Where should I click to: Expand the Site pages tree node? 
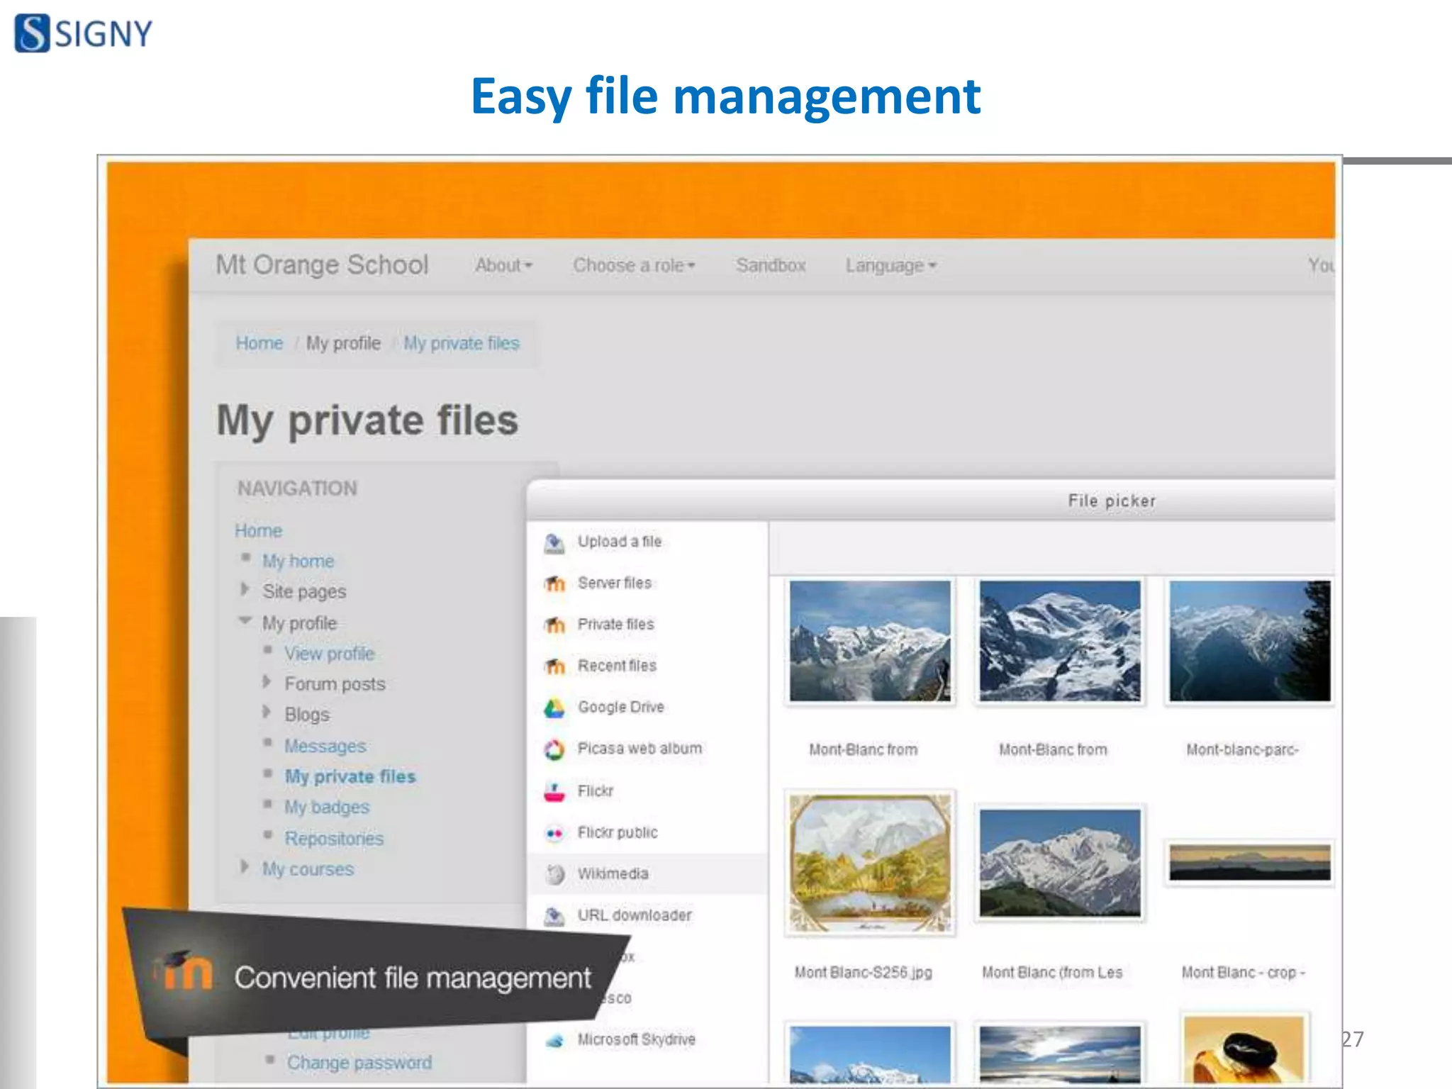point(245,589)
